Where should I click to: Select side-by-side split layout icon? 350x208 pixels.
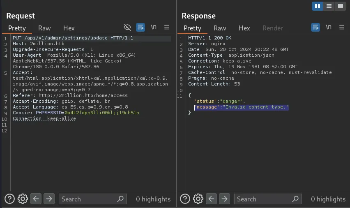[x=317, y=6]
